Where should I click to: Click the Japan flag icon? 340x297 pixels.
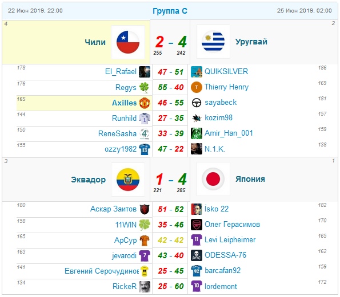click(x=213, y=179)
